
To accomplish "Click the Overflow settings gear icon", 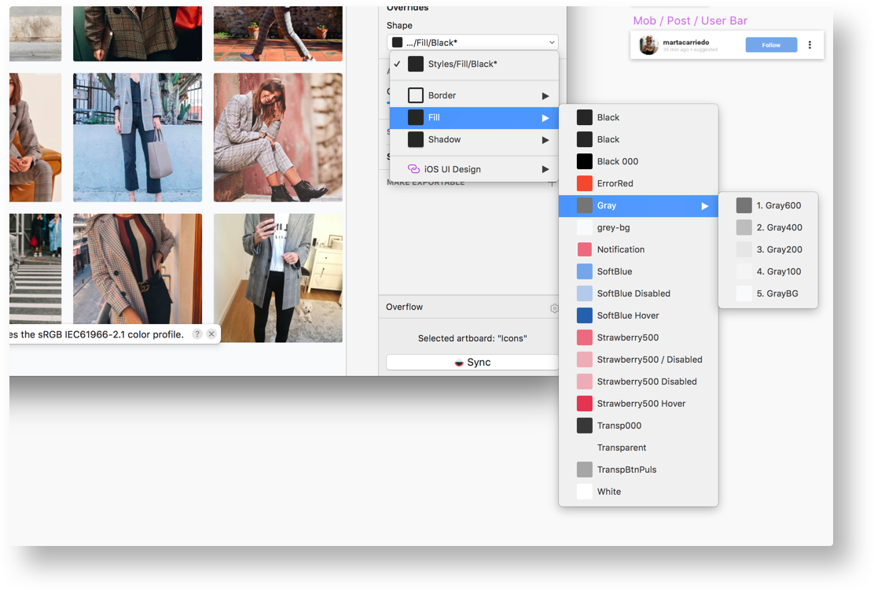I will pos(554,308).
